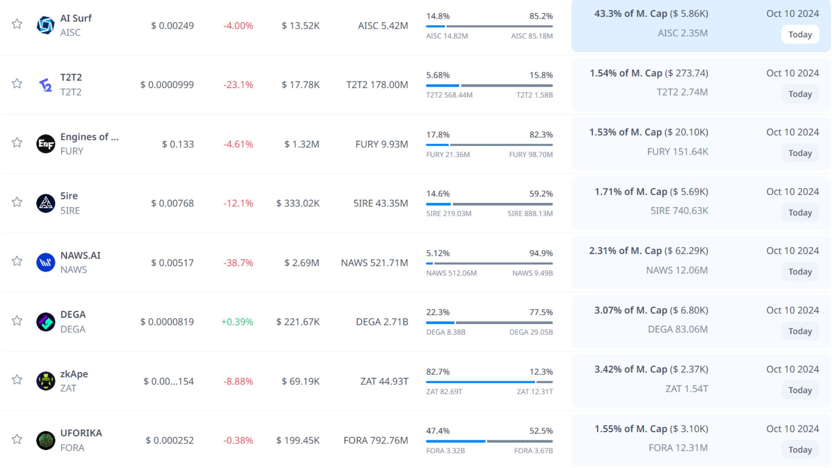Click the AI Surf coin logo
The height and width of the screenshot is (468, 832).
pos(45,25)
